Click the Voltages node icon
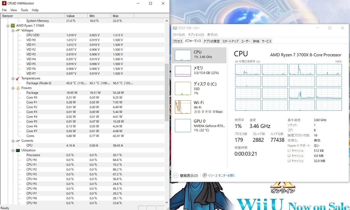Viewport: 350px width, 210px height. [18, 30]
